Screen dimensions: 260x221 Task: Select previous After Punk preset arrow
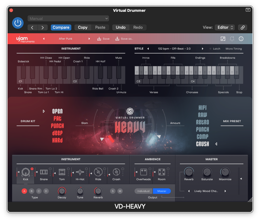[44, 39]
